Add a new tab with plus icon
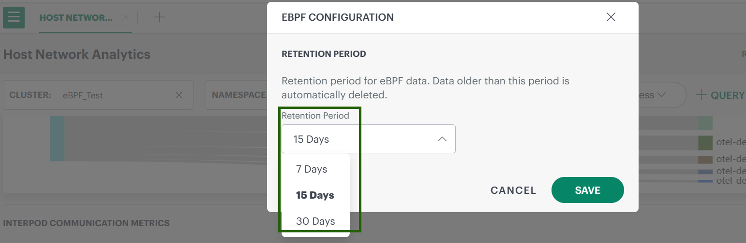 coord(159,17)
